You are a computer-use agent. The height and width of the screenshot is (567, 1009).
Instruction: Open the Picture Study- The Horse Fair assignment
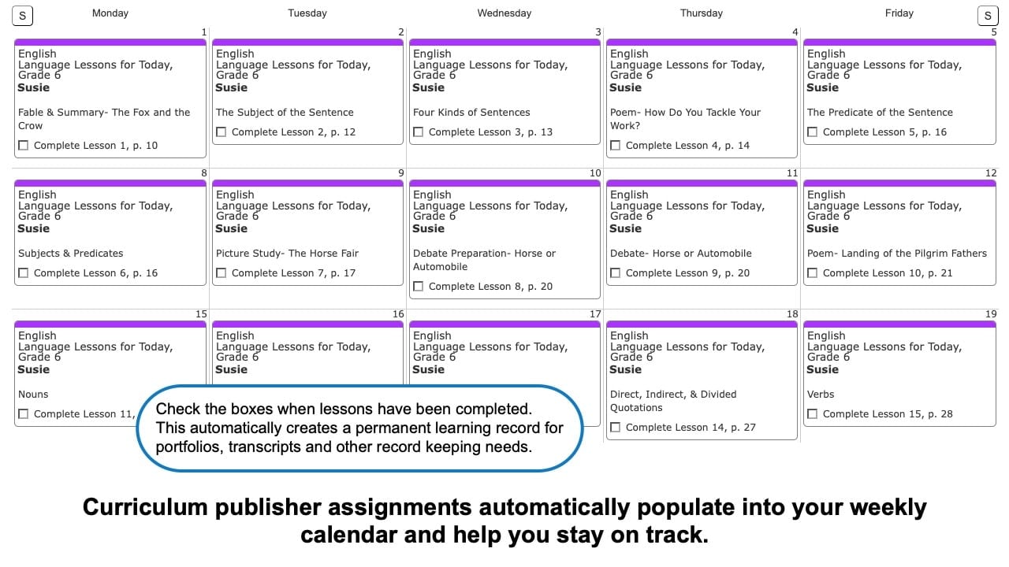click(x=287, y=254)
